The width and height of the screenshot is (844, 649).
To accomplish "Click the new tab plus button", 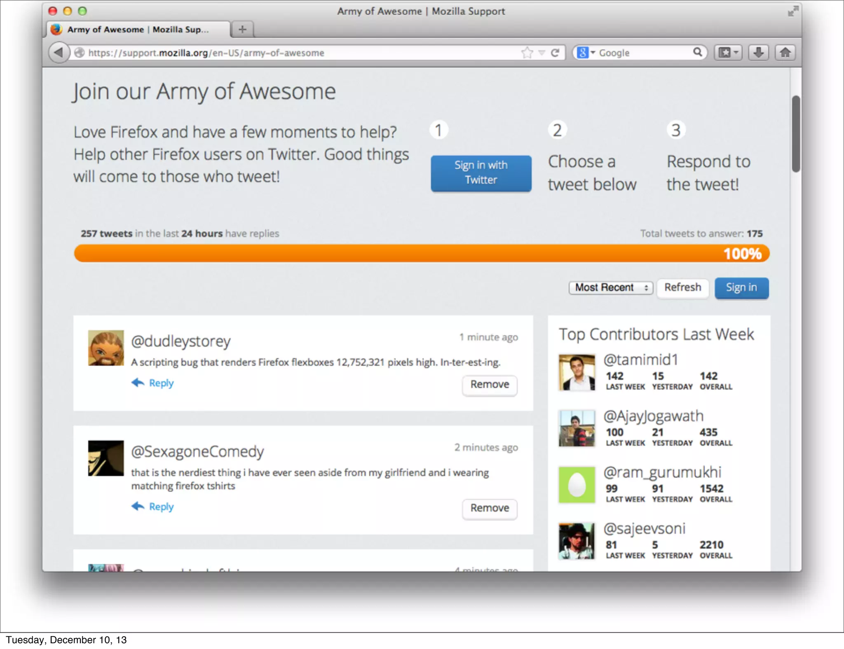I will 242,29.
